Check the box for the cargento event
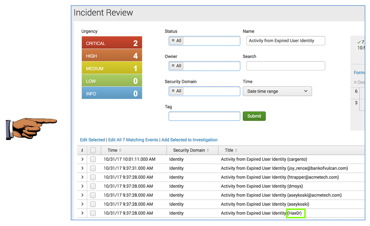Image resolution: width=370 pixels, height=226 pixels. (x=93, y=159)
